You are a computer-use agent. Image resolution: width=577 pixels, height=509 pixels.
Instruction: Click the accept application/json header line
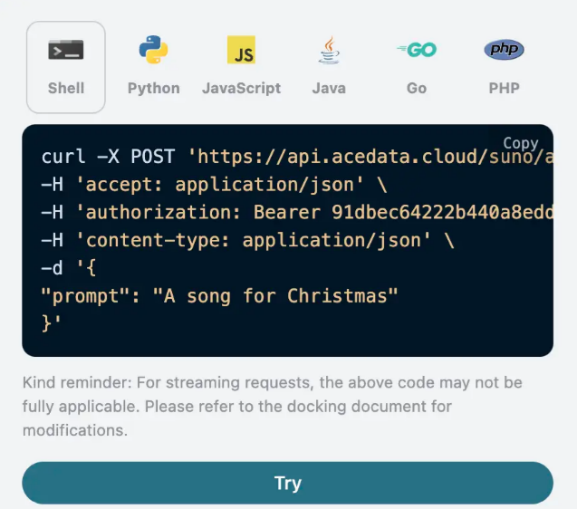[214, 185]
